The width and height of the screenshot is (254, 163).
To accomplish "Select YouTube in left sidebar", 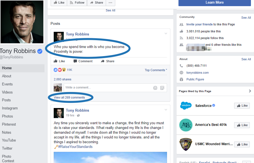I will coord(9,140).
